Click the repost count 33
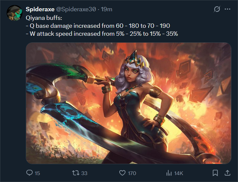 pos(84,173)
